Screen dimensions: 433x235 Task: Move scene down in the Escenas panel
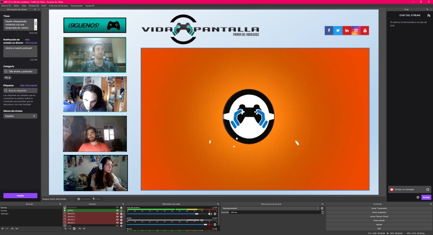17,229
